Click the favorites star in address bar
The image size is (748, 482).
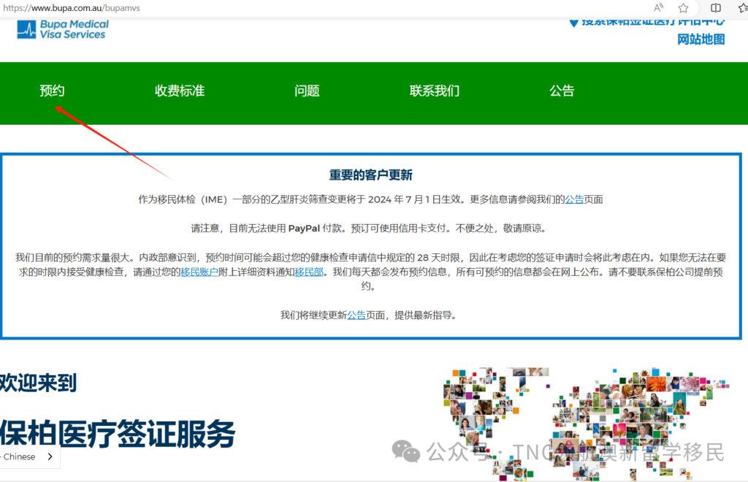[683, 8]
